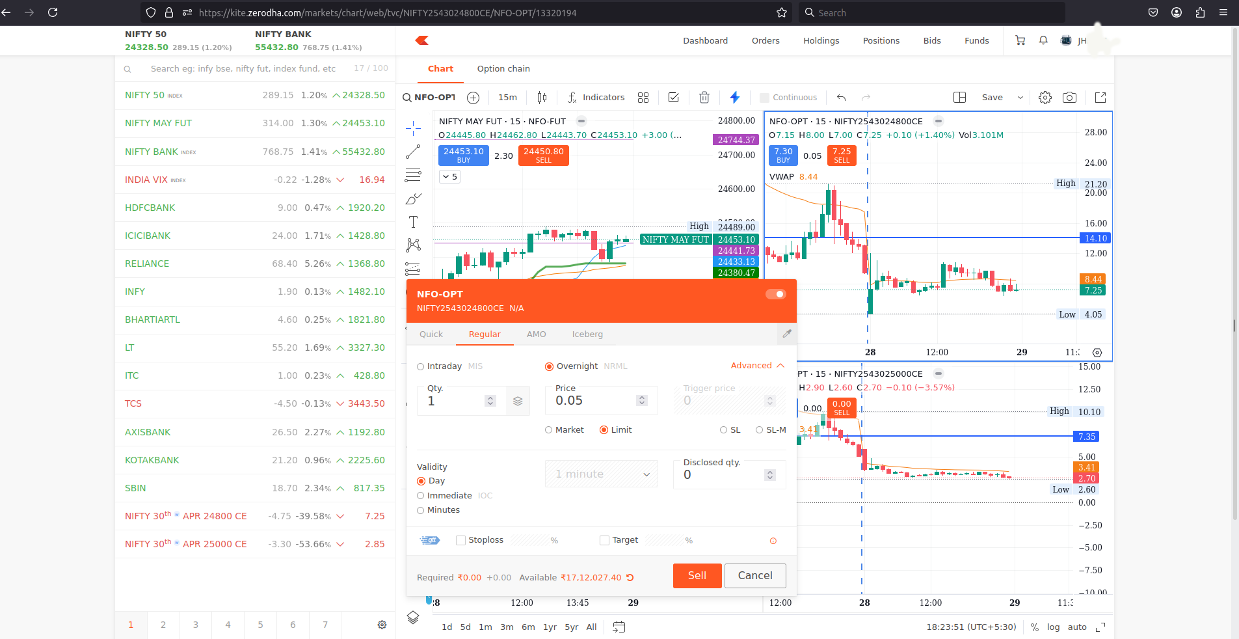The image size is (1239, 639).
Task: Open the chart layout selector icon
Action: 959,98
